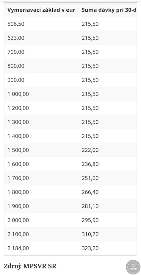Select the 900,00 base value cell
This screenshot has height=275, width=141.
point(16,80)
